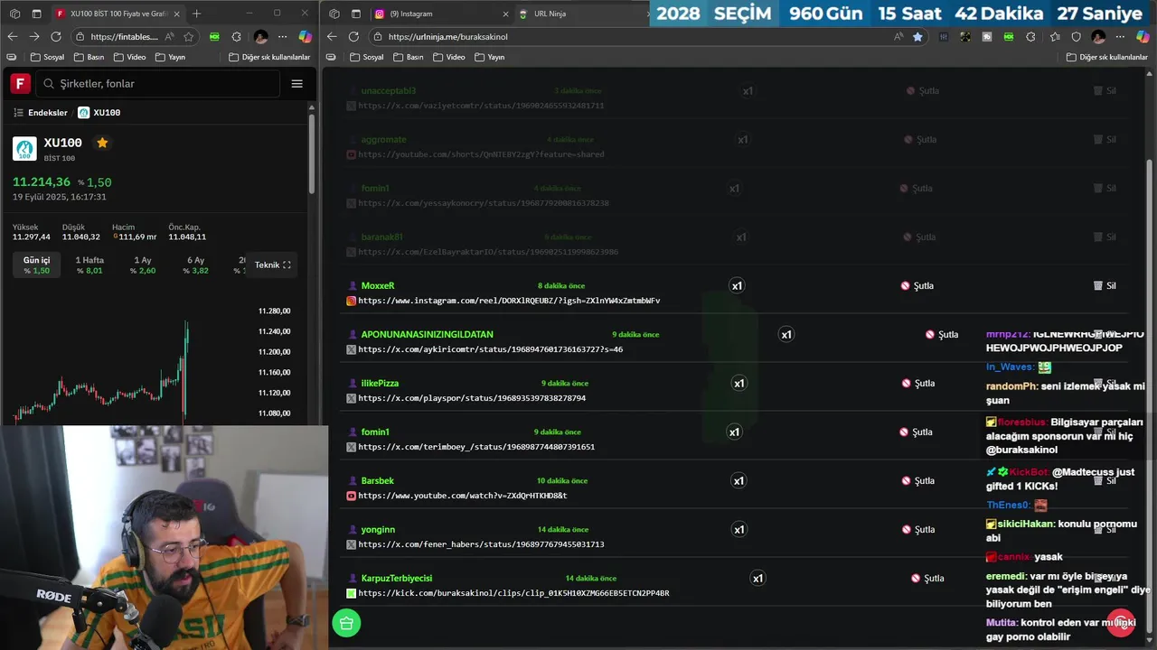Click Şutla on Barsbek's row
The image size is (1157, 650).
(x=918, y=481)
